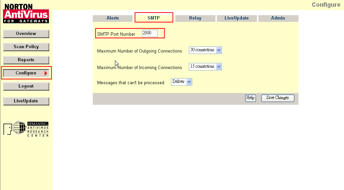Click the Help button
The width and height of the screenshot is (344, 190).
(x=250, y=98)
